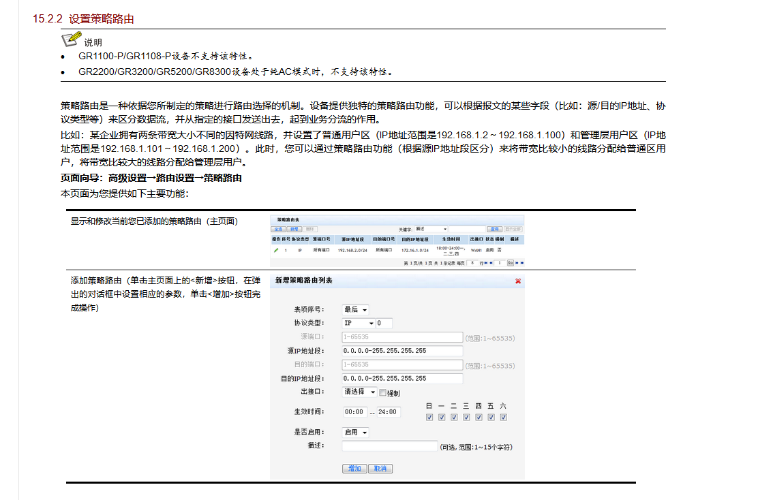Click the 目的IP地址段 input field
Viewport: 773px width, 500px height.
[x=402, y=378]
